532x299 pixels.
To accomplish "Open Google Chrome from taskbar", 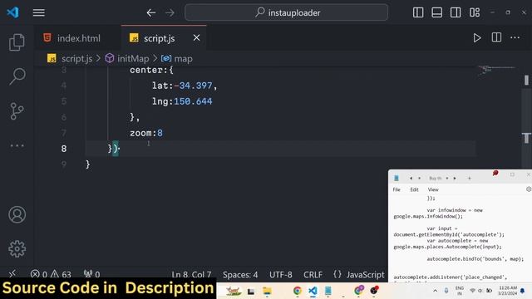I will [298, 291].
